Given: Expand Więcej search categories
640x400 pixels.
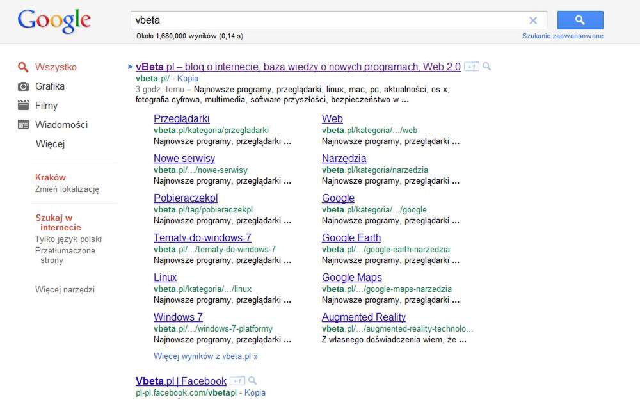Looking at the screenshot, I should tap(50, 143).
